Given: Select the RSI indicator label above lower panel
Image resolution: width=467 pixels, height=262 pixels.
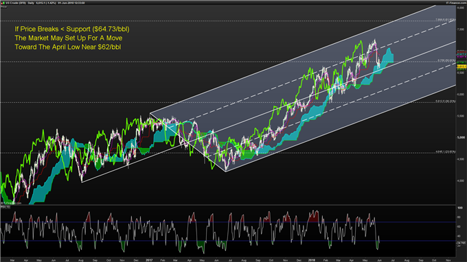Looking at the screenshot, I should (5, 206).
